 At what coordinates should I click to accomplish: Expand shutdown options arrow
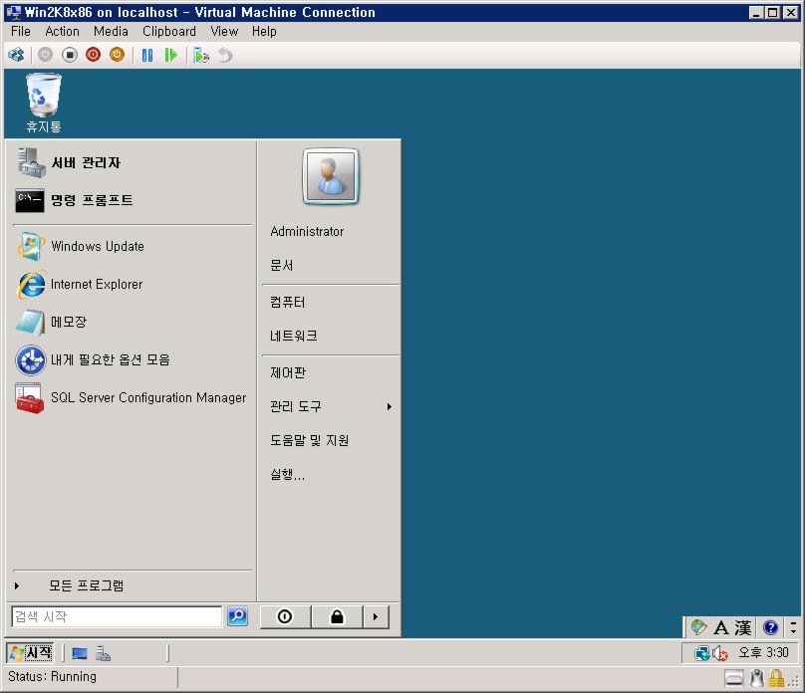pos(376,616)
